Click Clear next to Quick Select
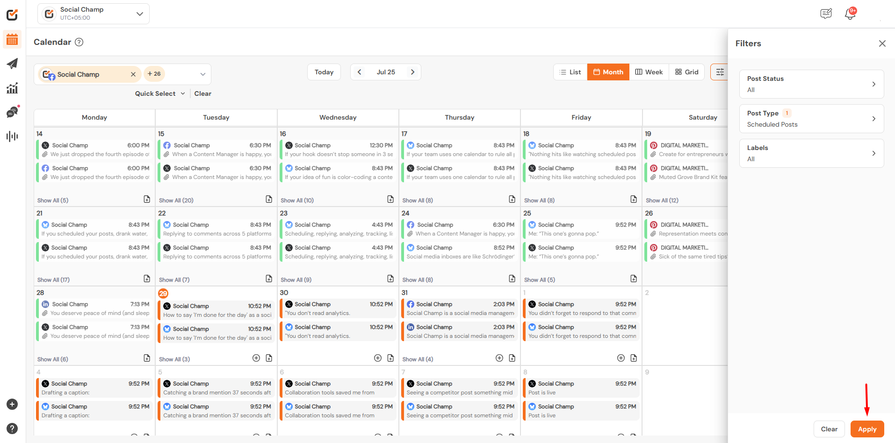Screen dimensions: 895x443 click(x=203, y=93)
